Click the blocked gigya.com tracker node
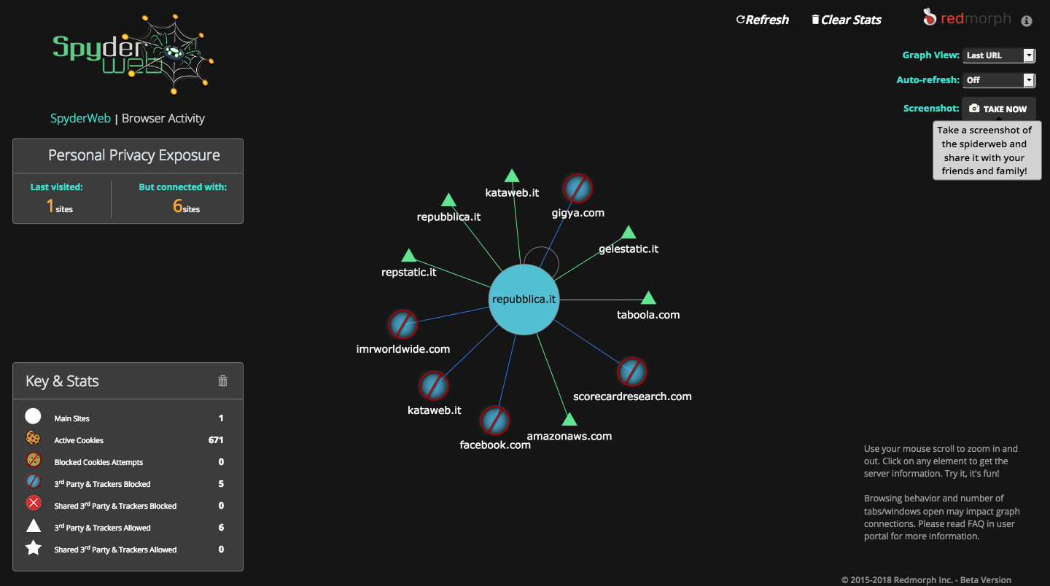 click(x=577, y=189)
